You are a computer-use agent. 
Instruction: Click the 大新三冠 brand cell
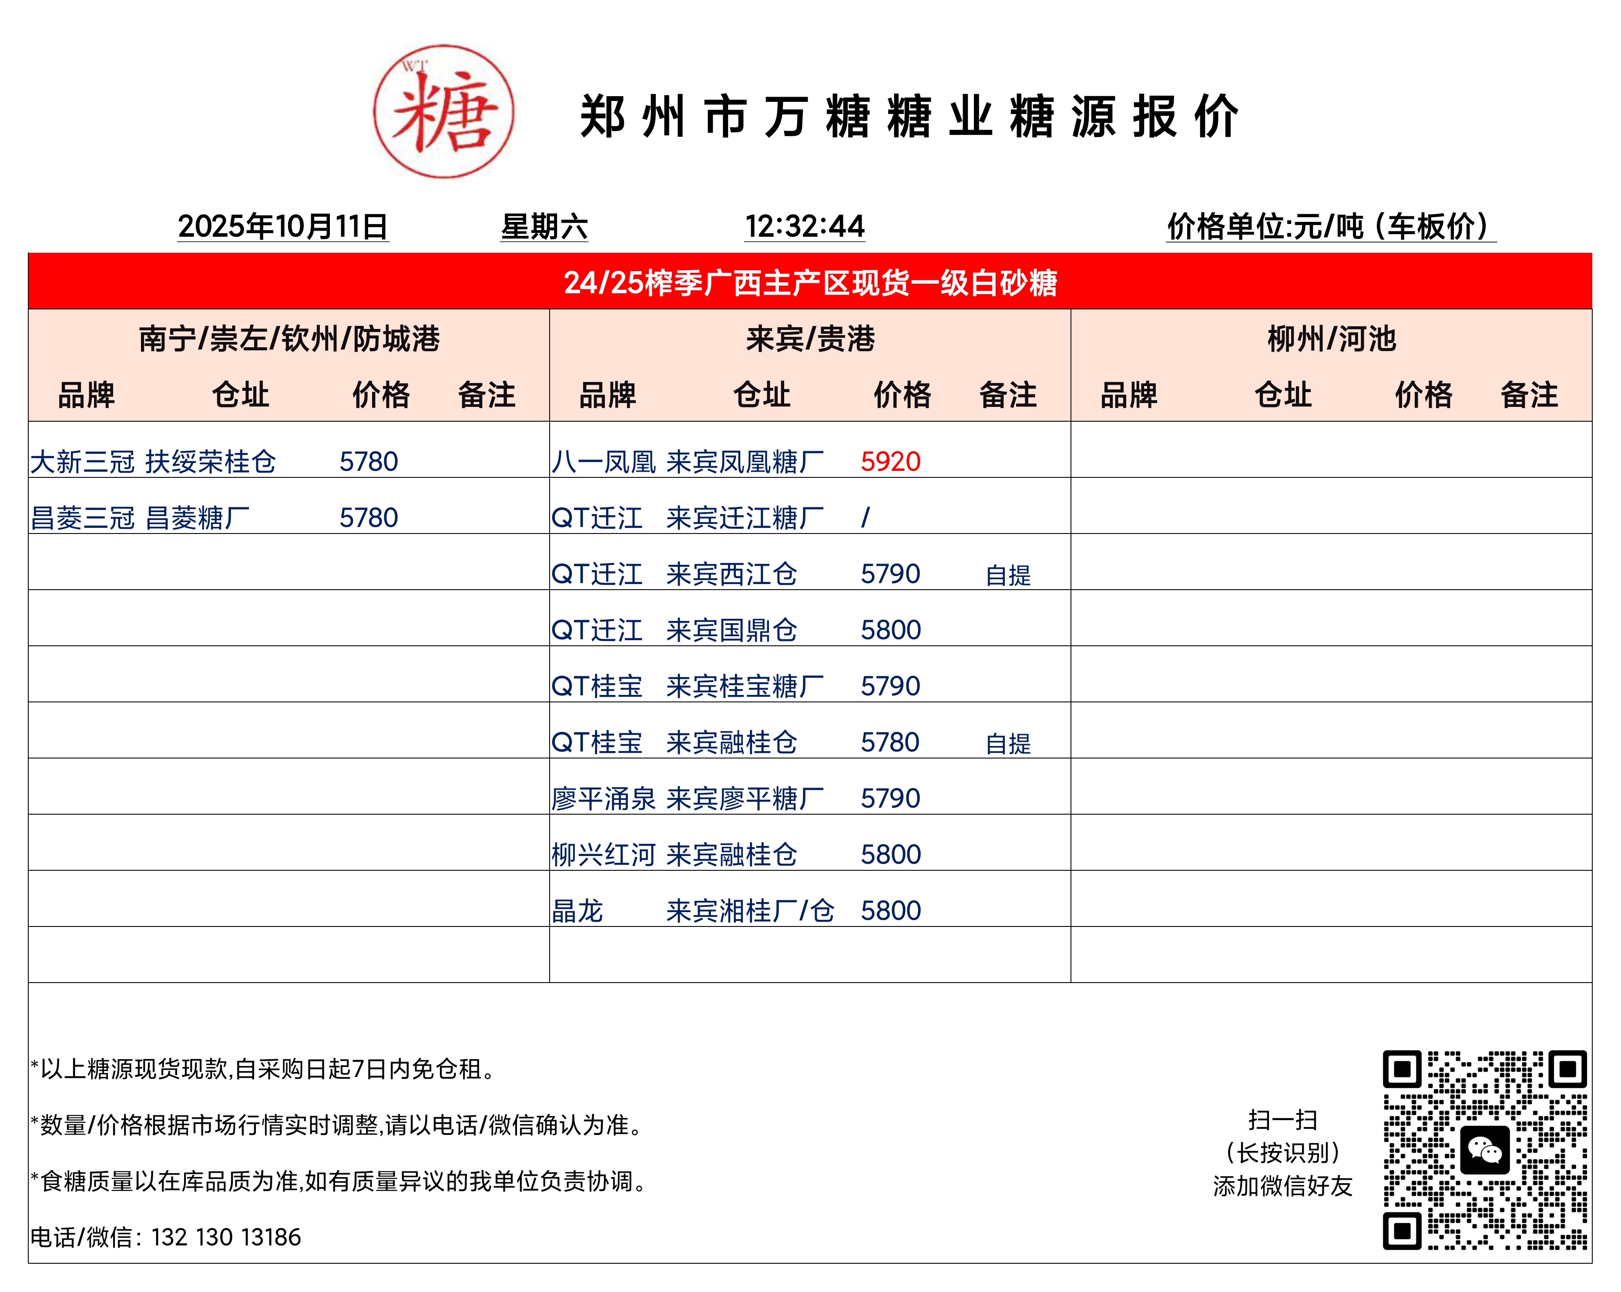83,462
